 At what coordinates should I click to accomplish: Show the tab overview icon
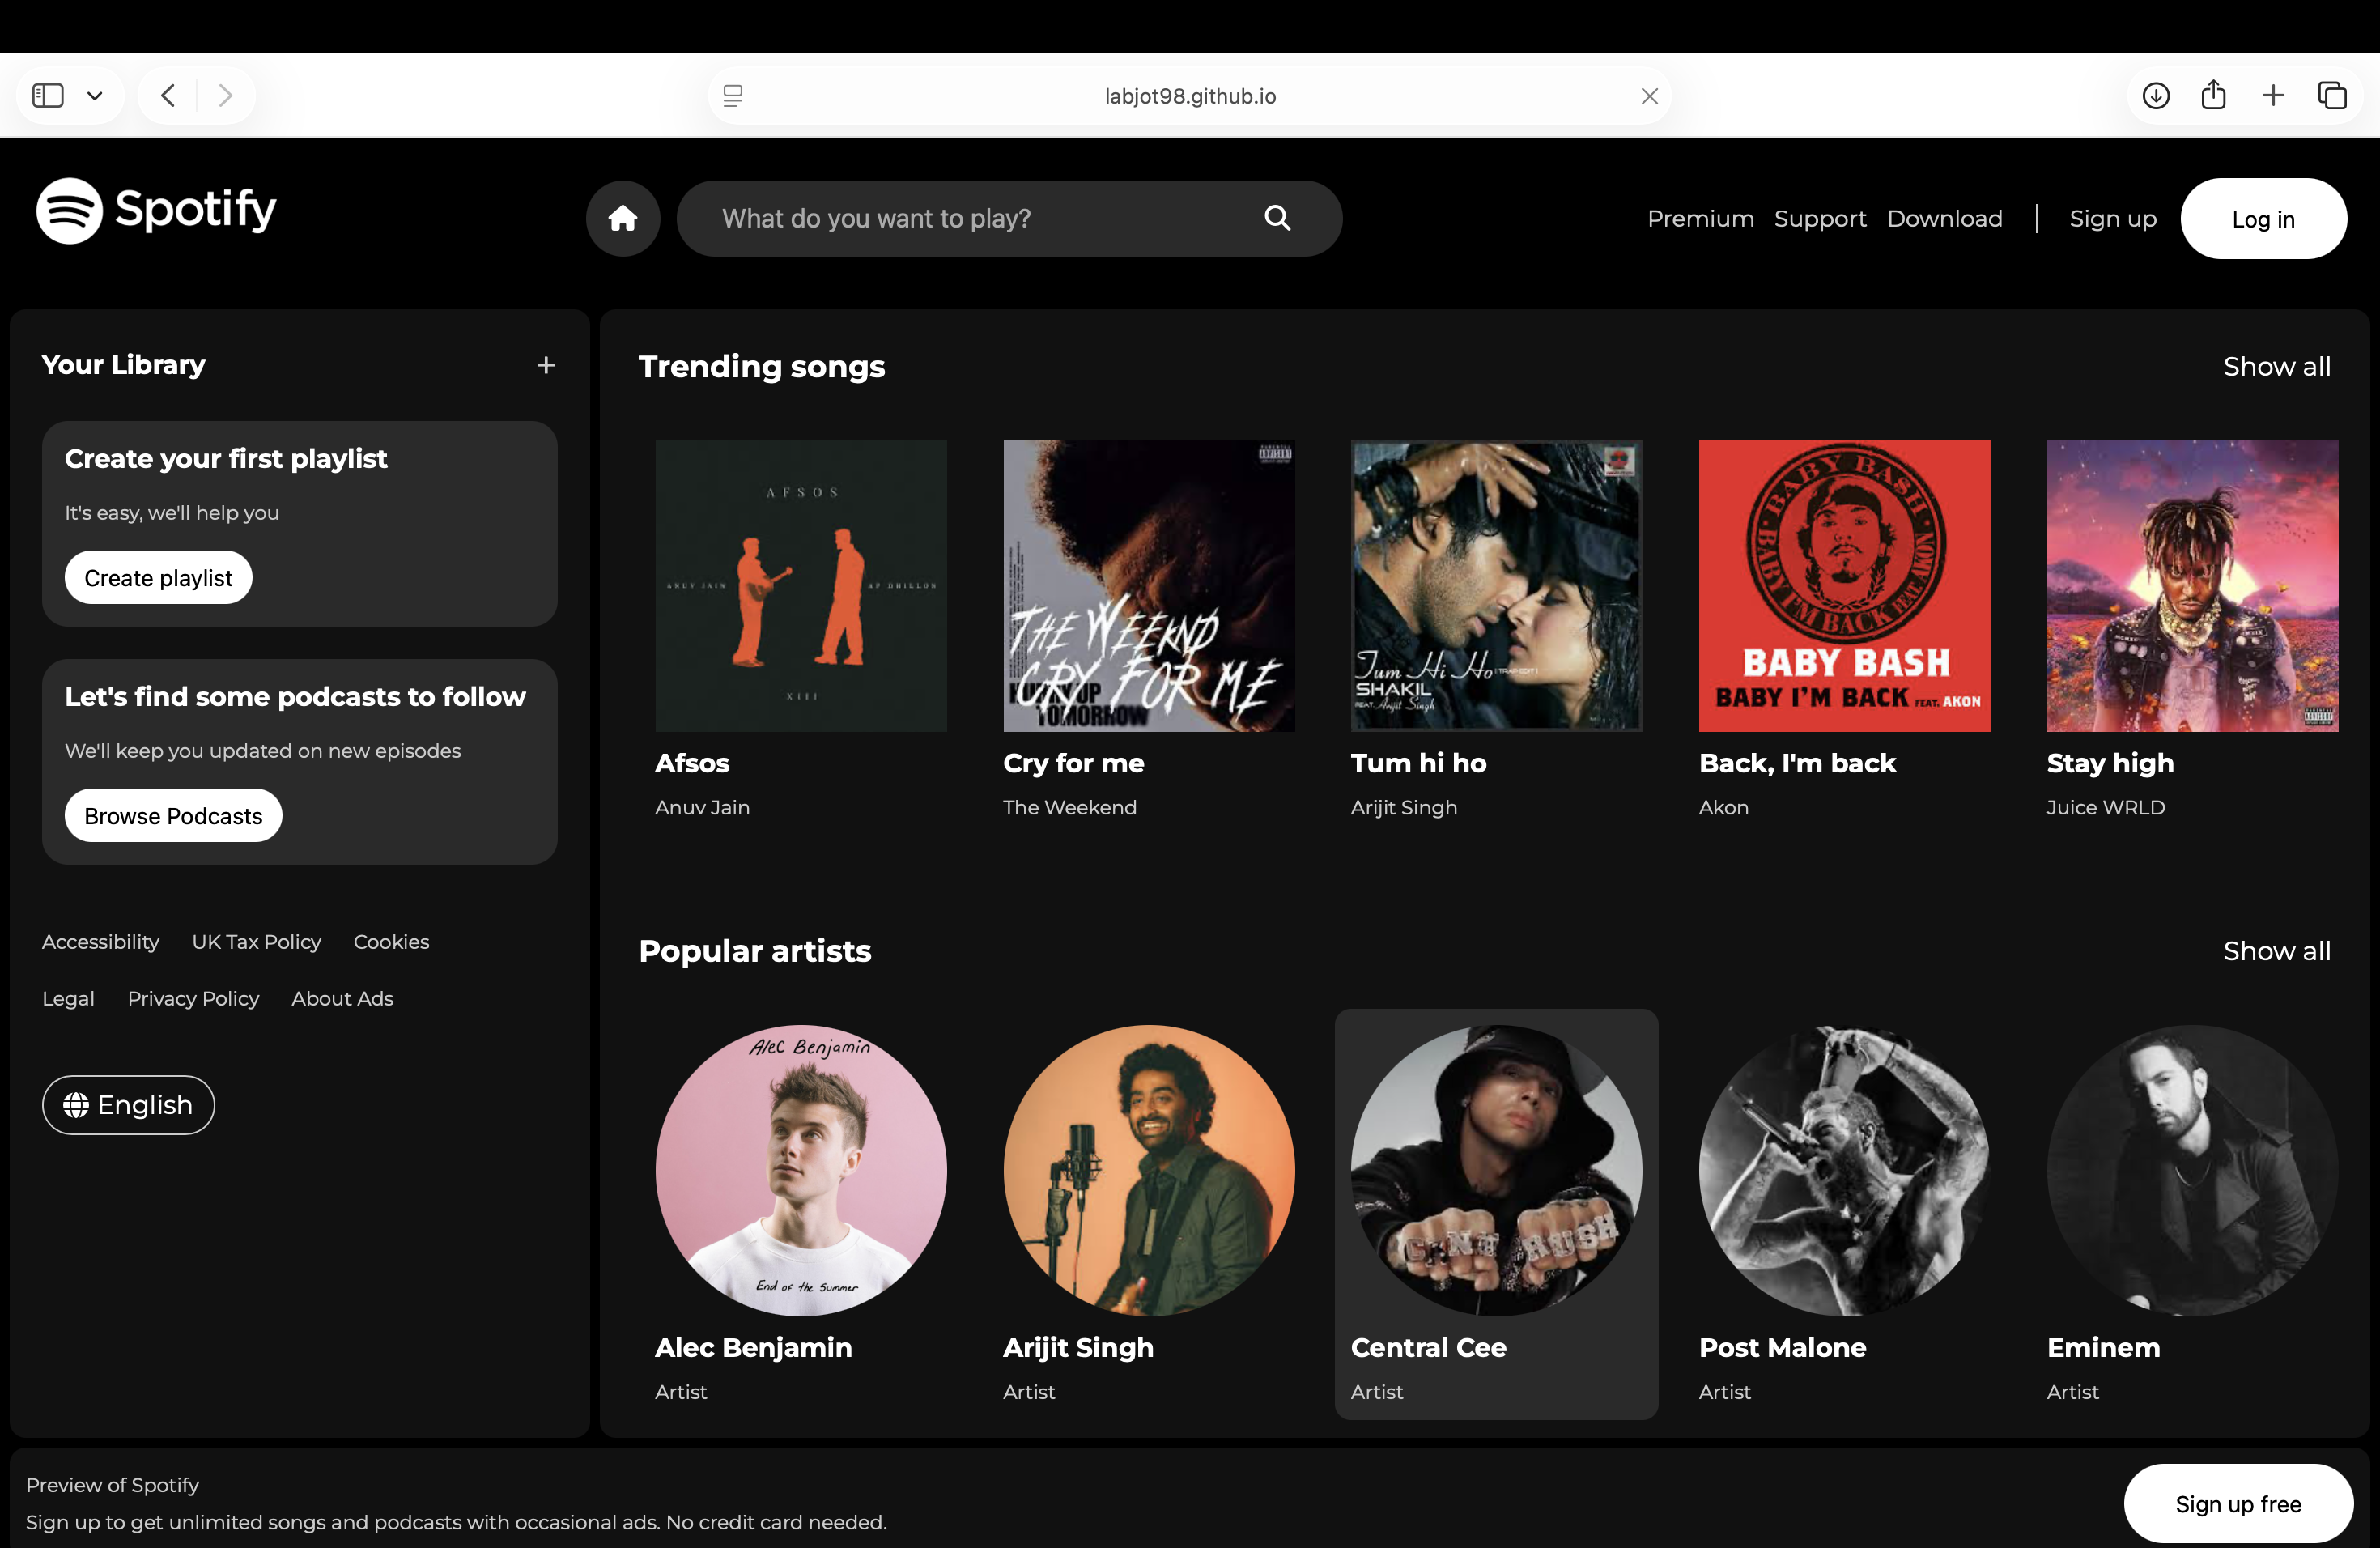pos(2334,95)
